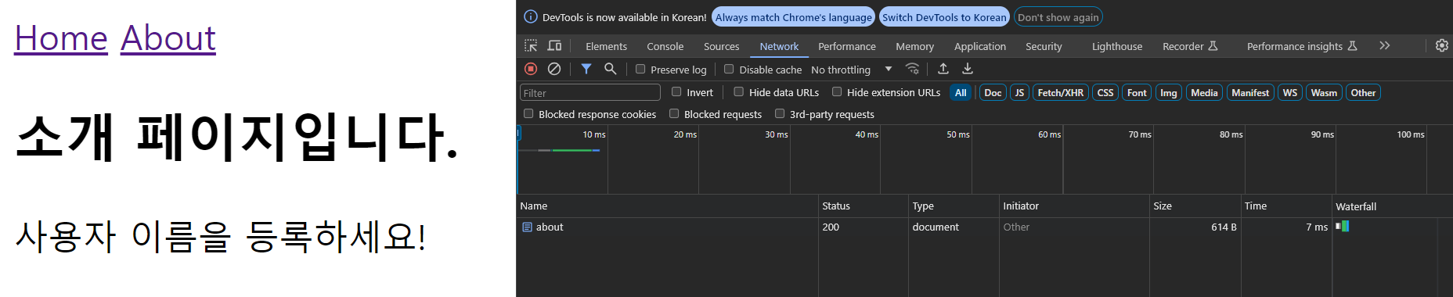
Task: Filter requests by Other
Action: tap(1363, 92)
